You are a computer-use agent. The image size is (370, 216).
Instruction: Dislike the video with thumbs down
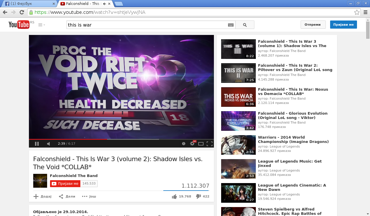[x=198, y=196]
